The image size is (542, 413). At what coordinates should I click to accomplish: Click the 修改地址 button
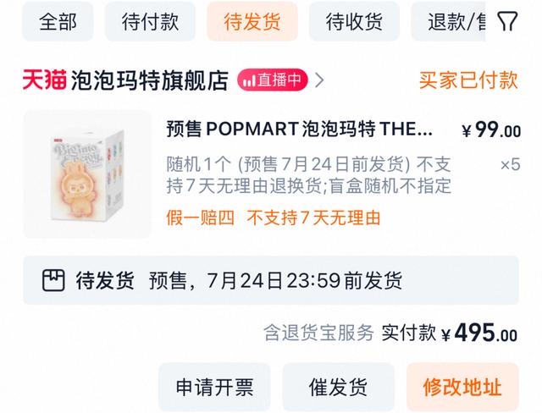pos(462,387)
